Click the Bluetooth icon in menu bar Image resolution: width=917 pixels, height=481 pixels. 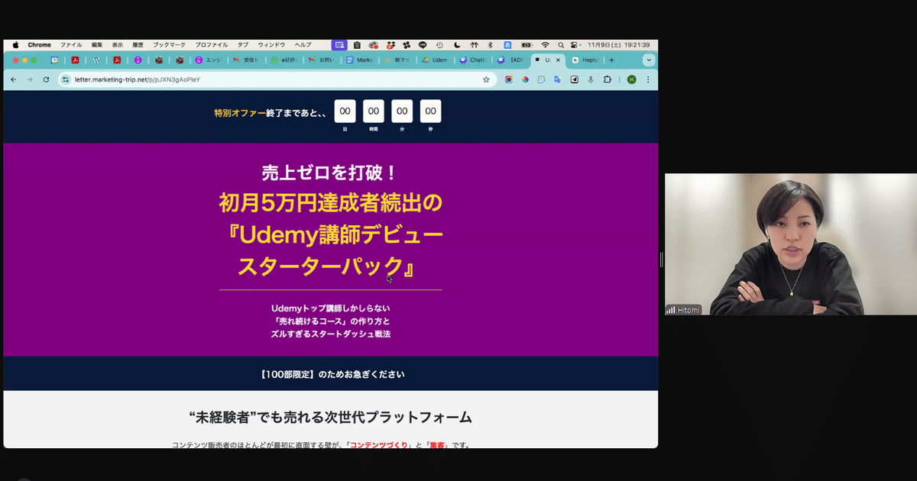point(491,45)
